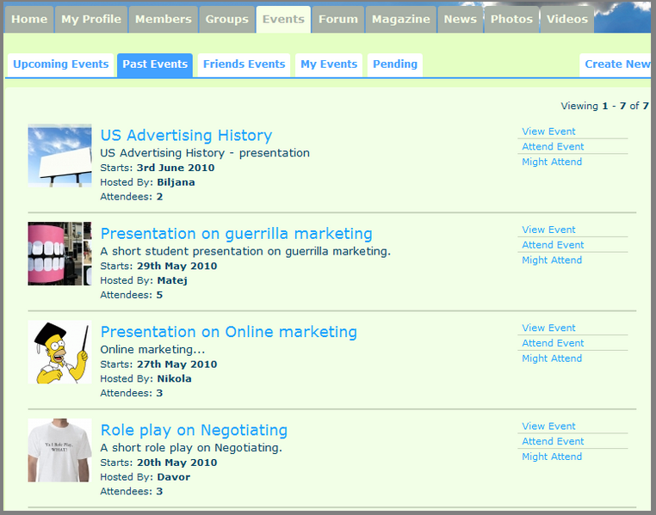
Task: Attend Event for Role play on Negotiating
Action: [553, 441]
